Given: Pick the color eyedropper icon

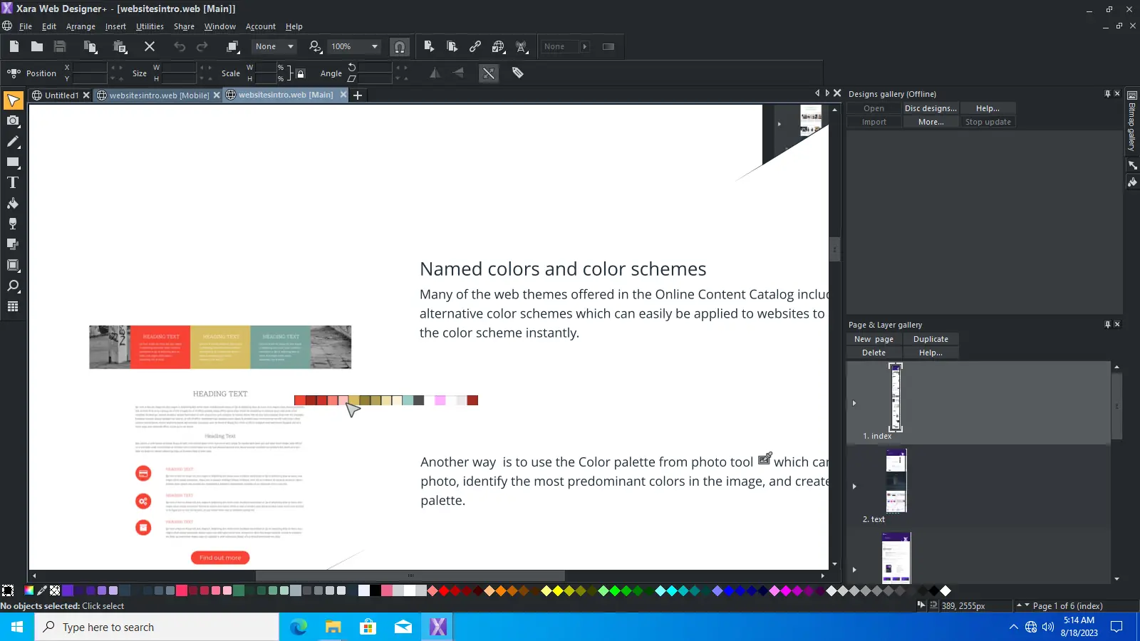Looking at the screenshot, I should [42, 590].
